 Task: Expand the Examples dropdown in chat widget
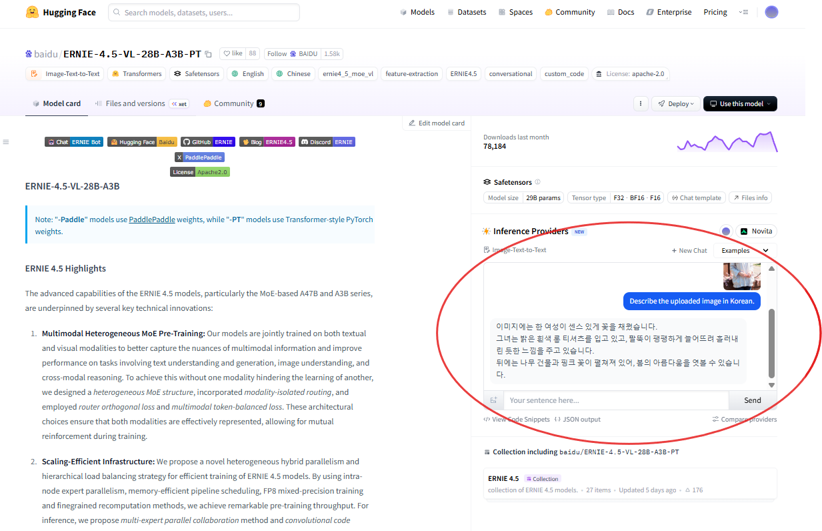coord(745,251)
